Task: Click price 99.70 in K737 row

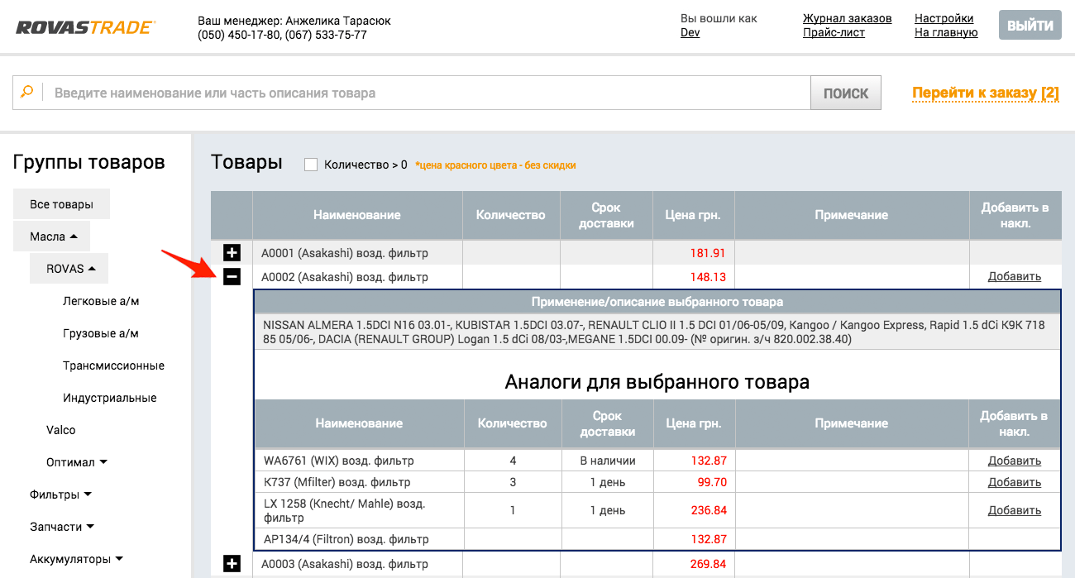Action: coord(712,482)
